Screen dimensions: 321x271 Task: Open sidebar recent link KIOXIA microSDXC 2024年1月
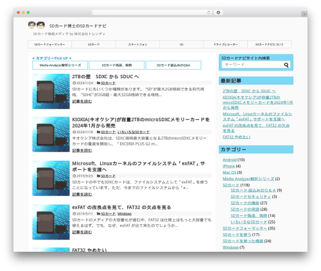(x=257, y=103)
